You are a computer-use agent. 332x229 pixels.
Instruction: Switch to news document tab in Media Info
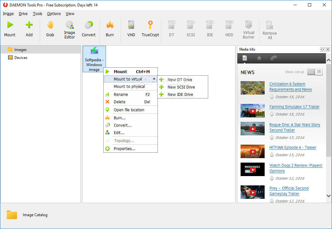[x=244, y=58]
